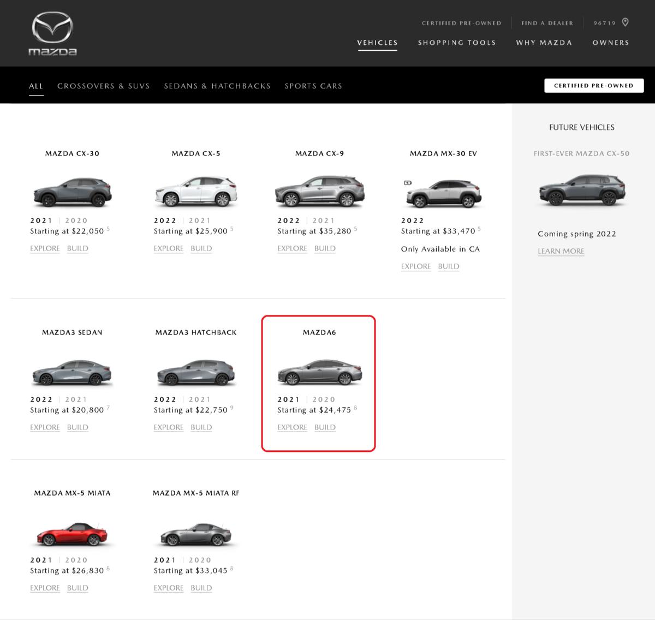Select 2022 model year for CX-5
The image size is (655, 620).
[165, 220]
